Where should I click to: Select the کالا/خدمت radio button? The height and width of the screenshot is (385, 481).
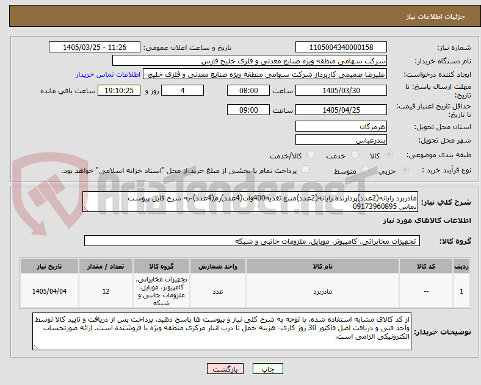pyautogui.click(x=311, y=155)
